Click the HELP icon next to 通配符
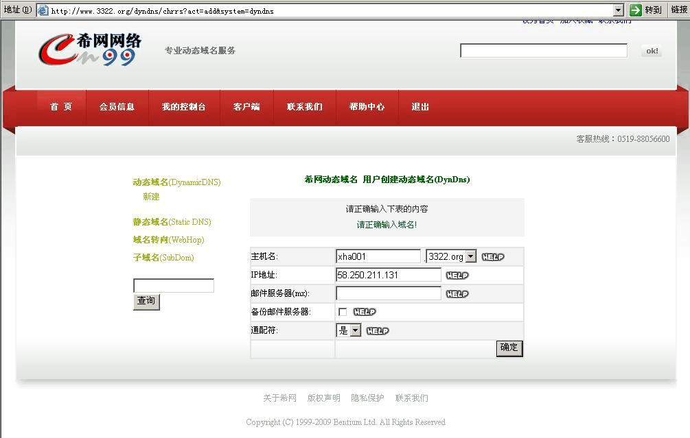 click(x=378, y=331)
